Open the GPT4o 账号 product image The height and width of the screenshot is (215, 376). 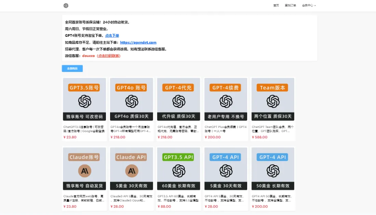[x=131, y=99]
